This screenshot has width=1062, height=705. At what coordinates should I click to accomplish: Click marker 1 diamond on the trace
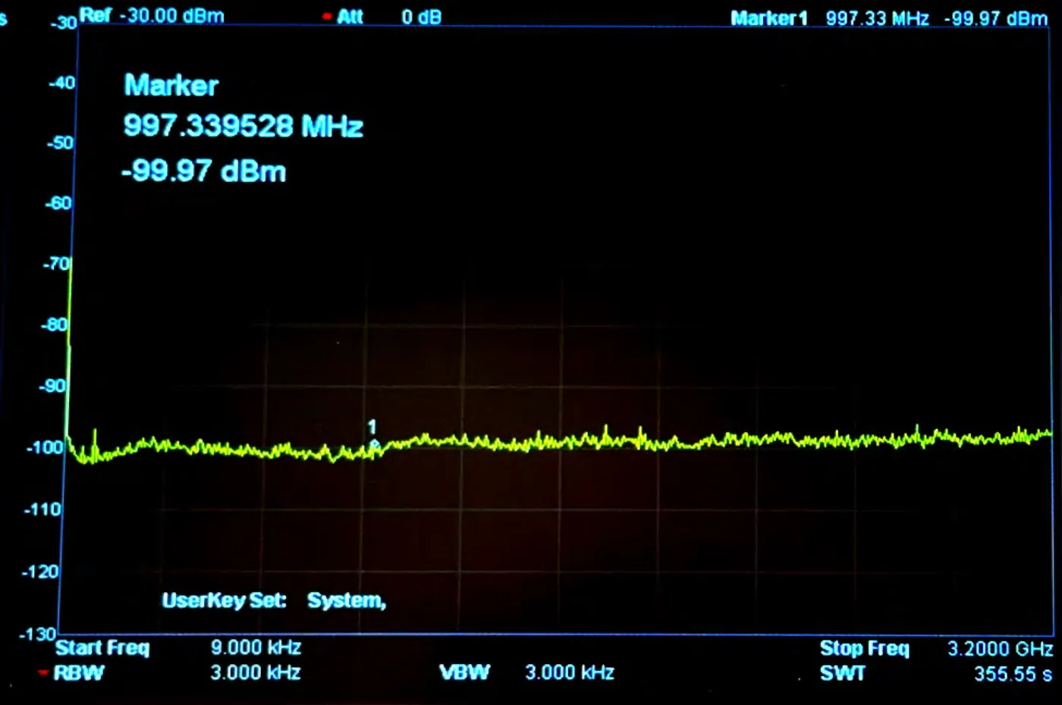(x=373, y=443)
